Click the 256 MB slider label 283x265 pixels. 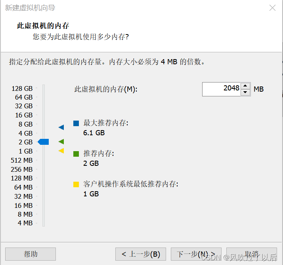point(22,169)
